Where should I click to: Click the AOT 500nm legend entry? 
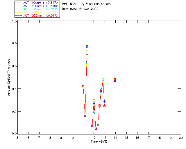(37, 6)
